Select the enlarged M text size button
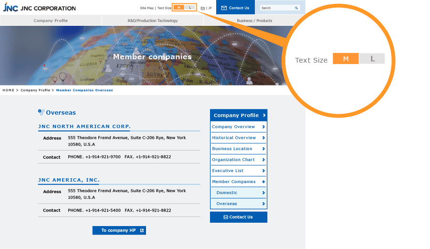The height and width of the screenshot is (249, 430). point(346,59)
